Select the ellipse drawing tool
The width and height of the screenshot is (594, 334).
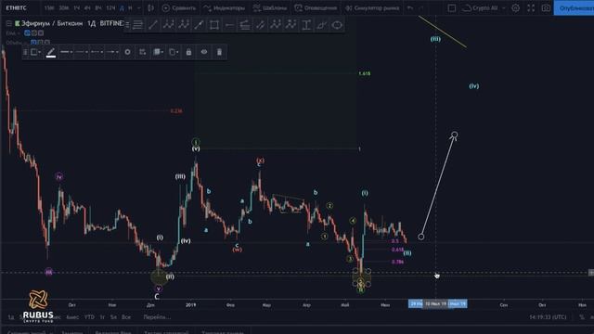[x=337, y=25]
